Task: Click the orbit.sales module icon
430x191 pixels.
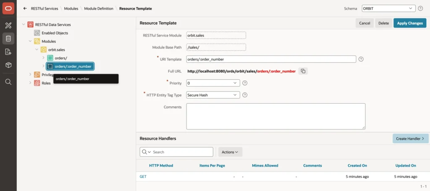Action: (x=44, y=50)
